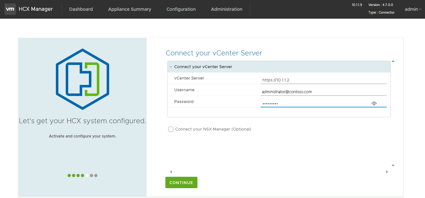Image resolution: width=425 pixels, height=198 pixels.
Task: Click the green CONTINUE button
Action: pos(181,182)
